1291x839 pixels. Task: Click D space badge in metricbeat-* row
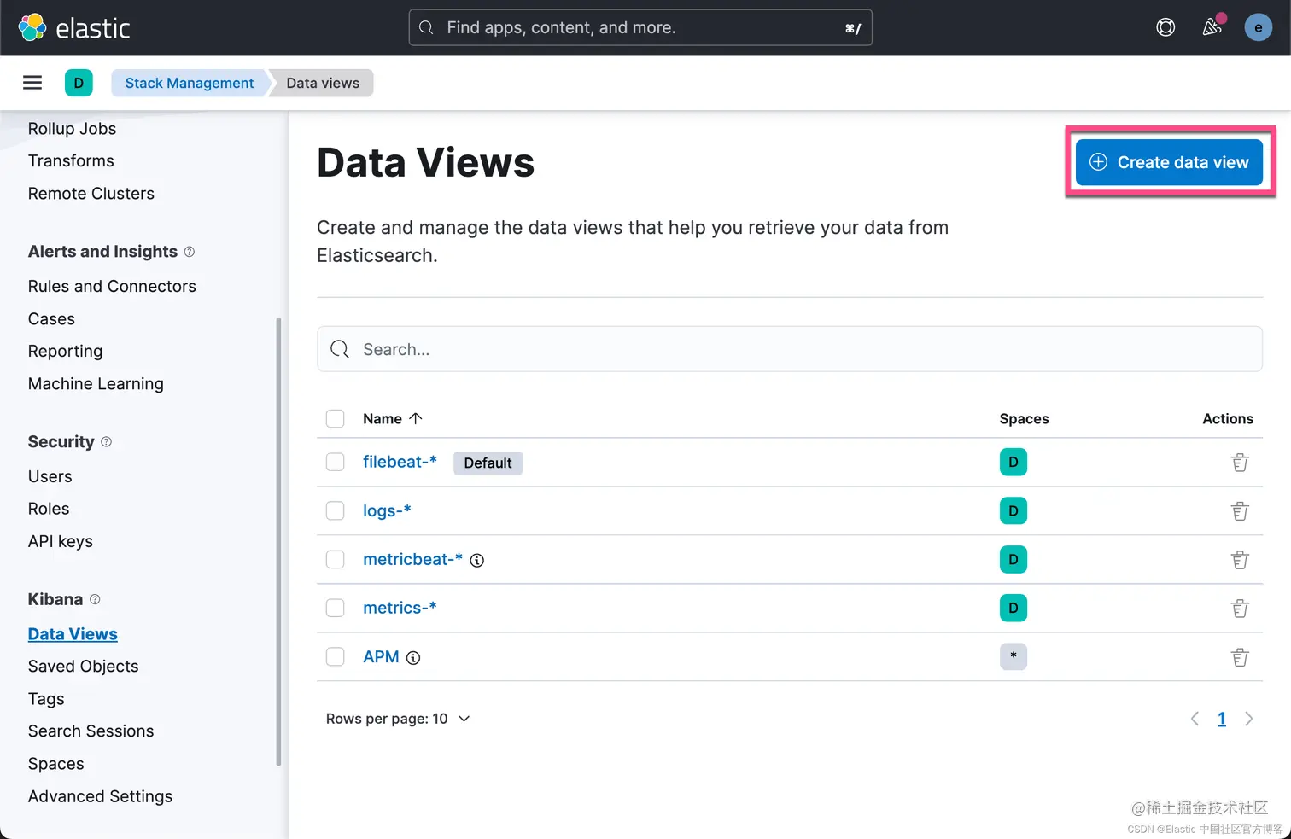point(1014,559)
